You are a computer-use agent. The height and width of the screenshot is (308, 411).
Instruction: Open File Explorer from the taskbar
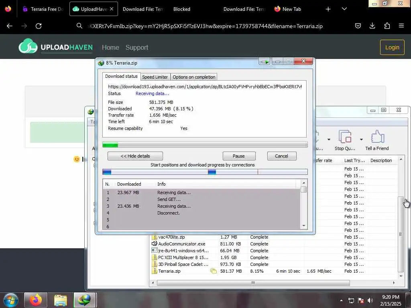[x=61, y=300]
